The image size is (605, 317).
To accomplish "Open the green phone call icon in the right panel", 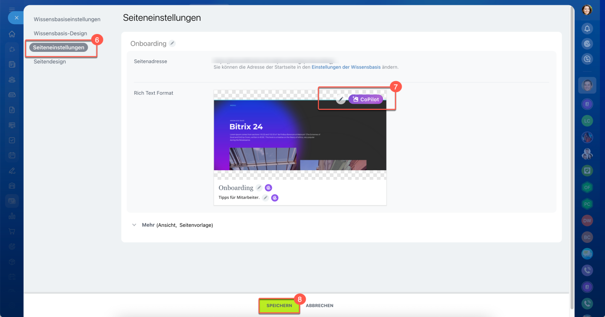I will pos(587,304).
